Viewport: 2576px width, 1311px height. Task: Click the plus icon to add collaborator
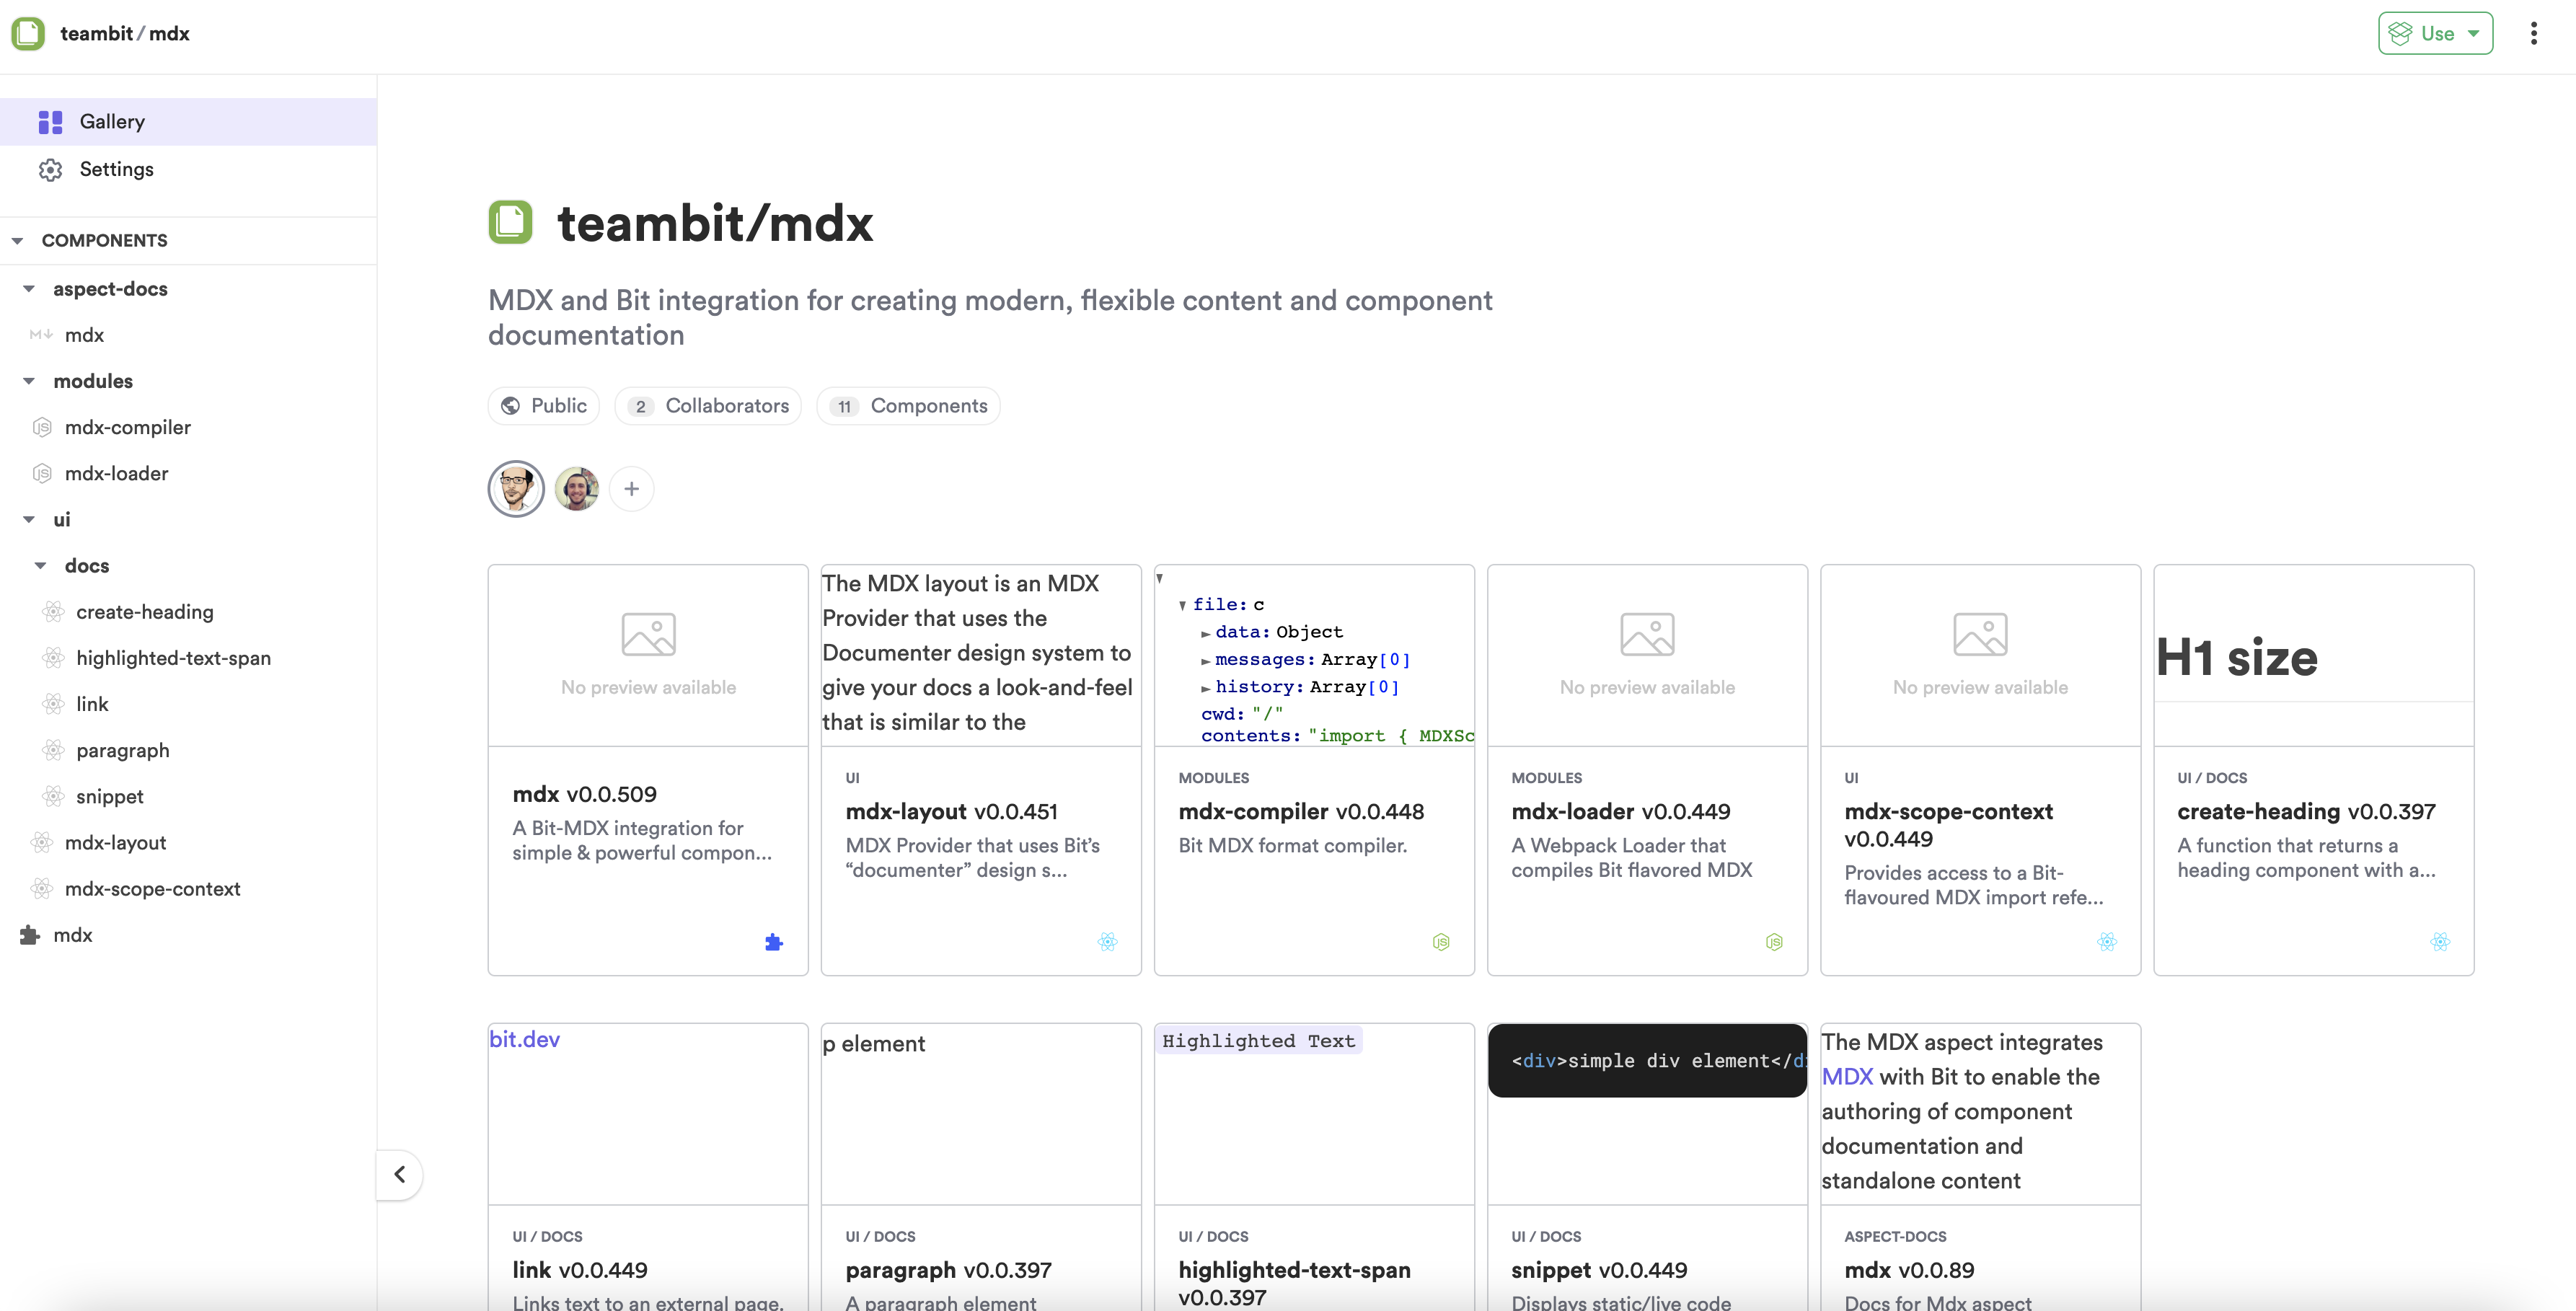click(x=631, y=489)
